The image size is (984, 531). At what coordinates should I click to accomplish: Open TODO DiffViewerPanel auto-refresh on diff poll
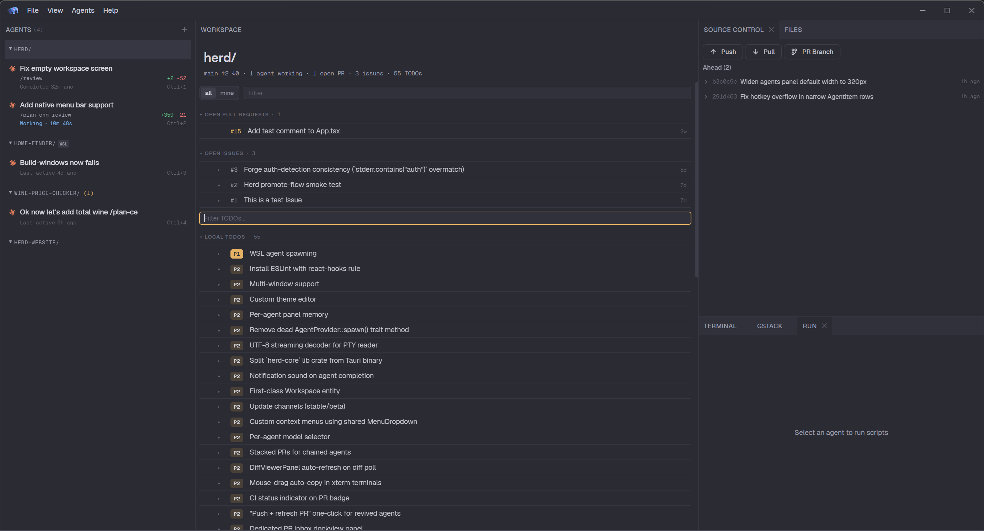(x=445, y=468)
